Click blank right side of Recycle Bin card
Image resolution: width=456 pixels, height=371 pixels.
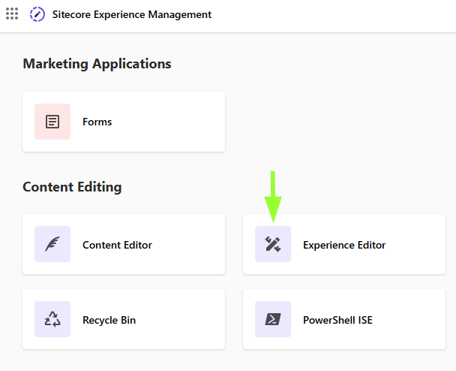(180, 319)
